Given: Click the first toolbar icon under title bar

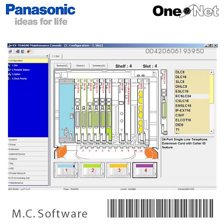Looking at the screenshot, I should [10, 51].
